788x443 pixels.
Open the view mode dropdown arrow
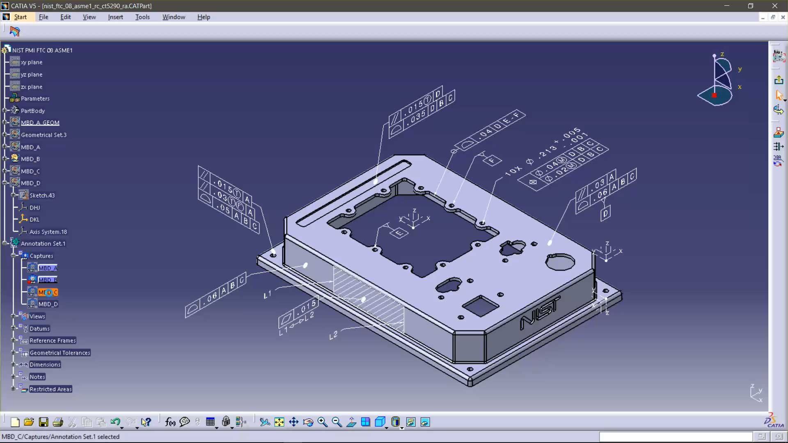tap(402, 428)
